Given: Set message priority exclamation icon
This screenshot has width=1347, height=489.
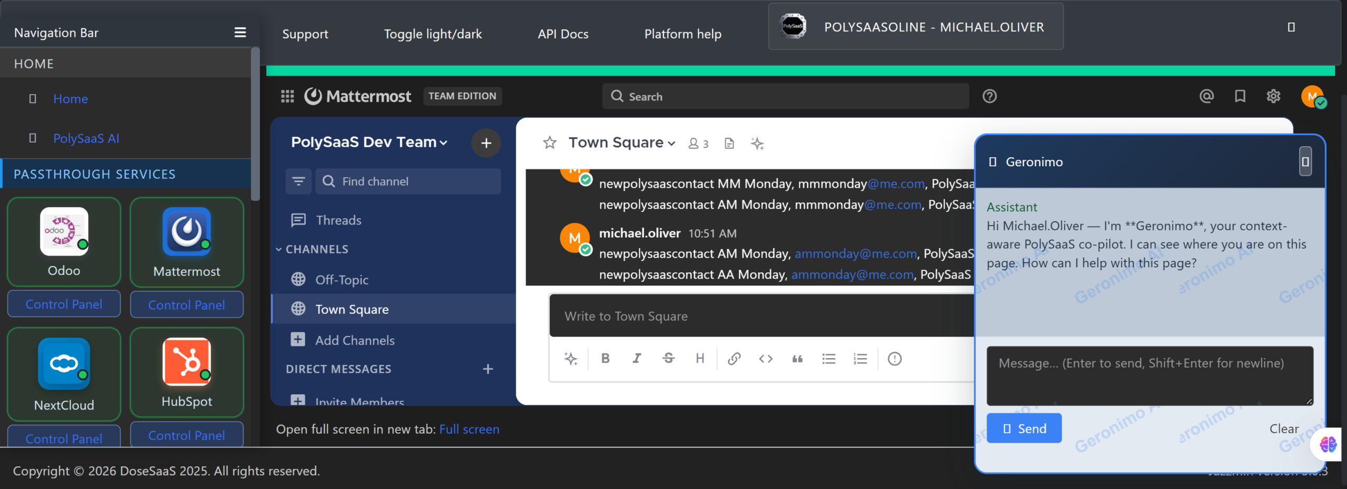Looking at the screenshot, I should tap(894, 359).
